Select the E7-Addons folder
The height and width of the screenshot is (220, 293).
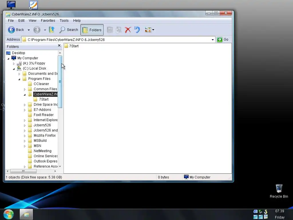coord(42,110)
